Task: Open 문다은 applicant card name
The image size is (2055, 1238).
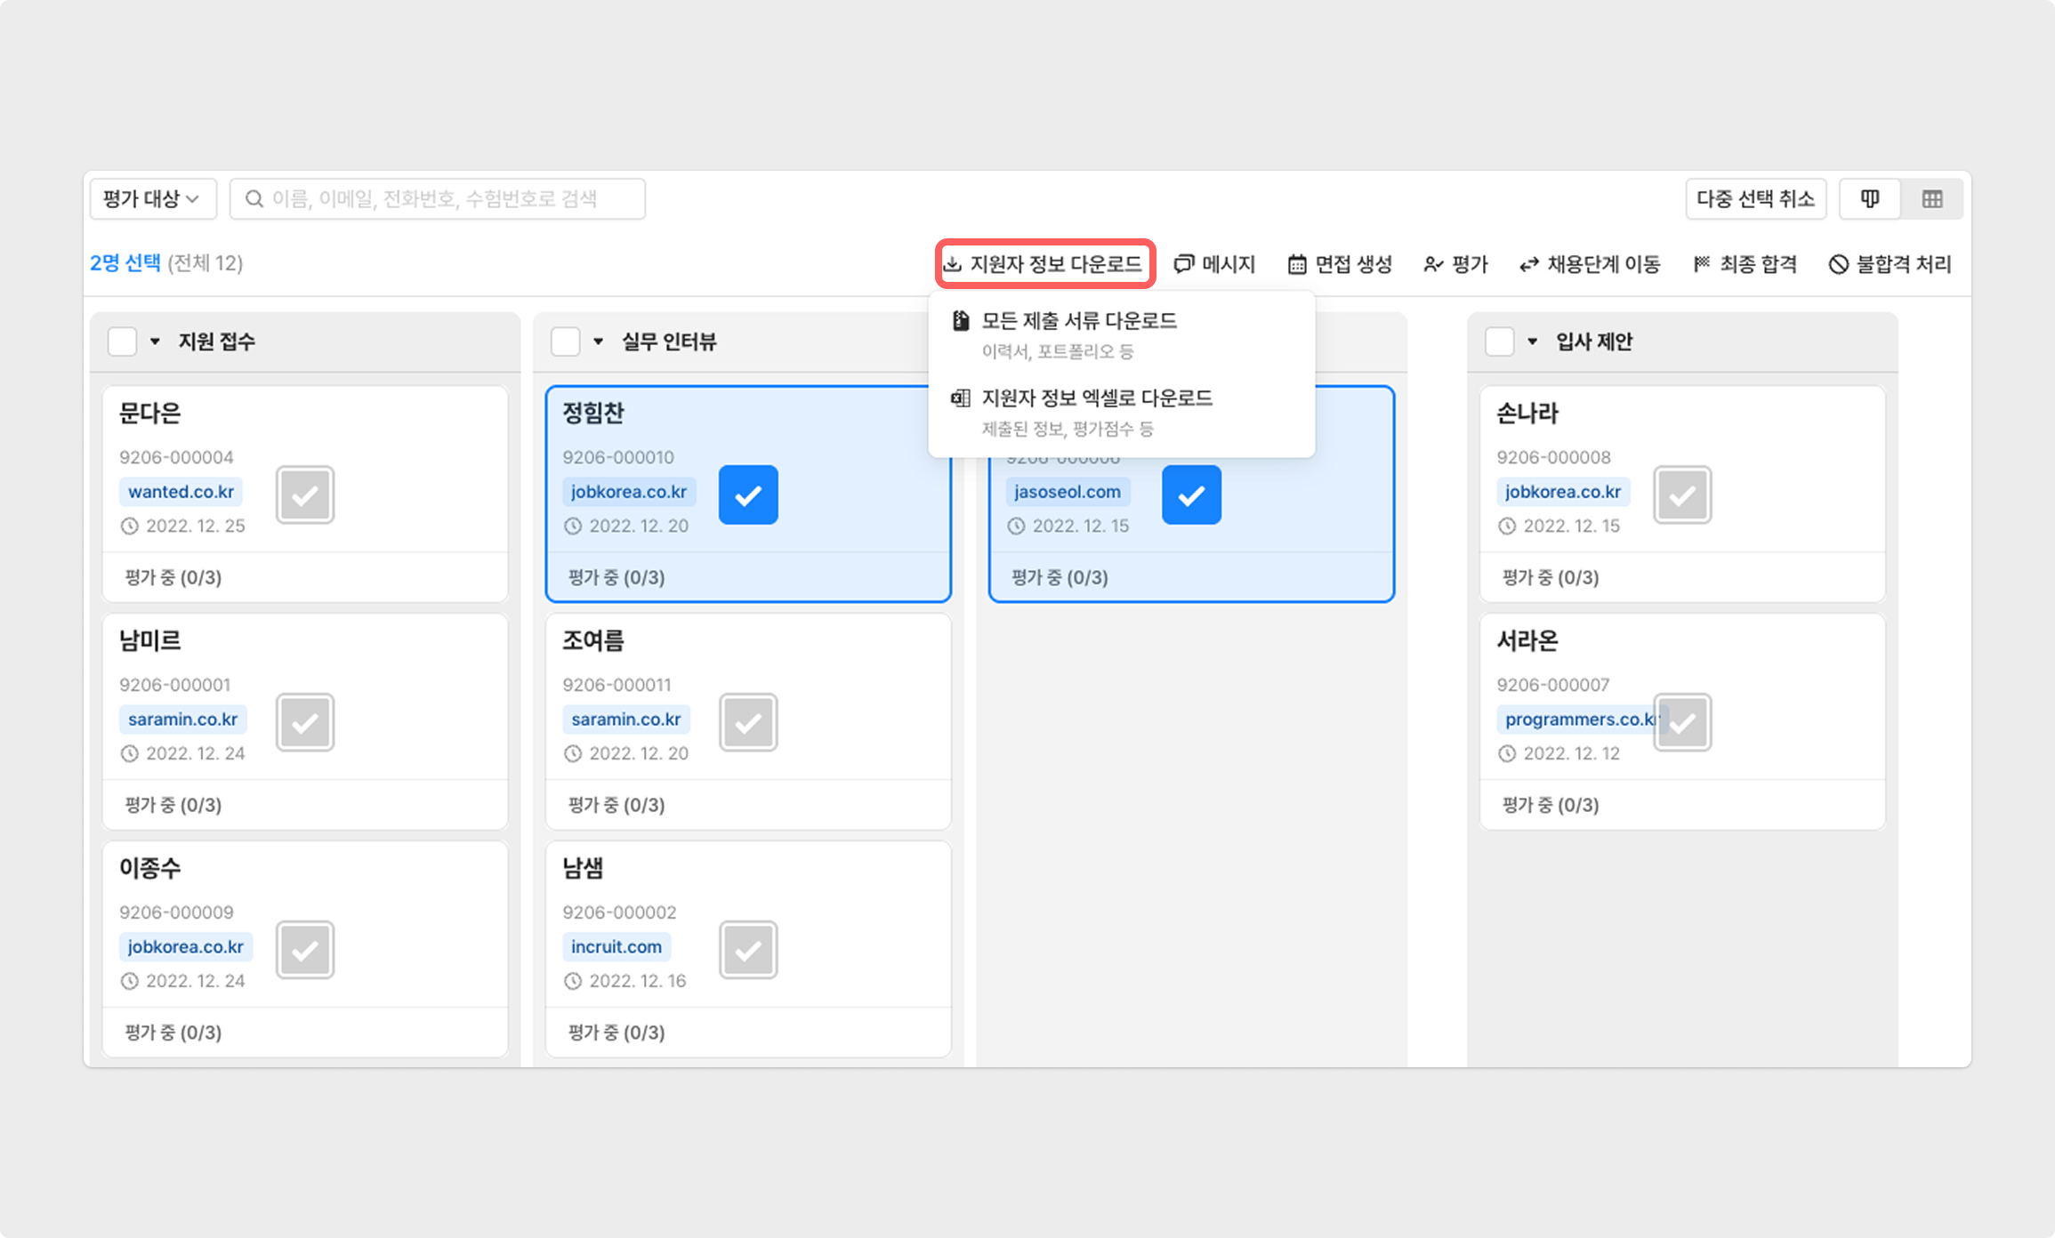Action: click(149, 414)
